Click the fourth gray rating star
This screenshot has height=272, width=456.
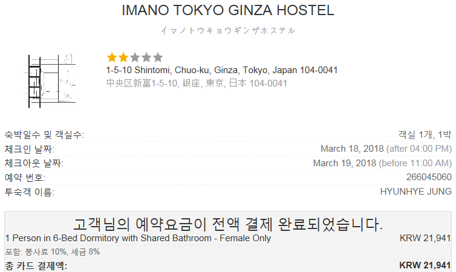(x=146, y=57)
